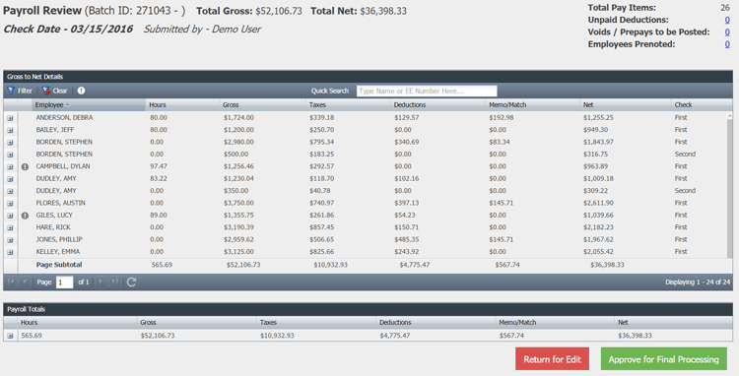Click the $192.98 Memo/Match cell
739x376 pixels.
pyautogui.click(x=502, y=118)
